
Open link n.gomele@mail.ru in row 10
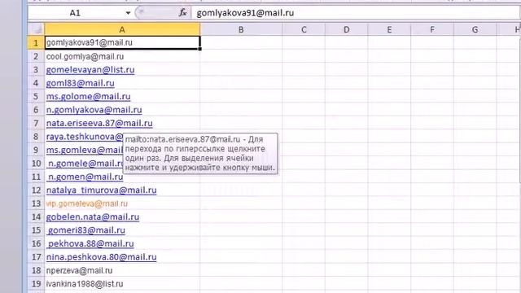point(85,163)
